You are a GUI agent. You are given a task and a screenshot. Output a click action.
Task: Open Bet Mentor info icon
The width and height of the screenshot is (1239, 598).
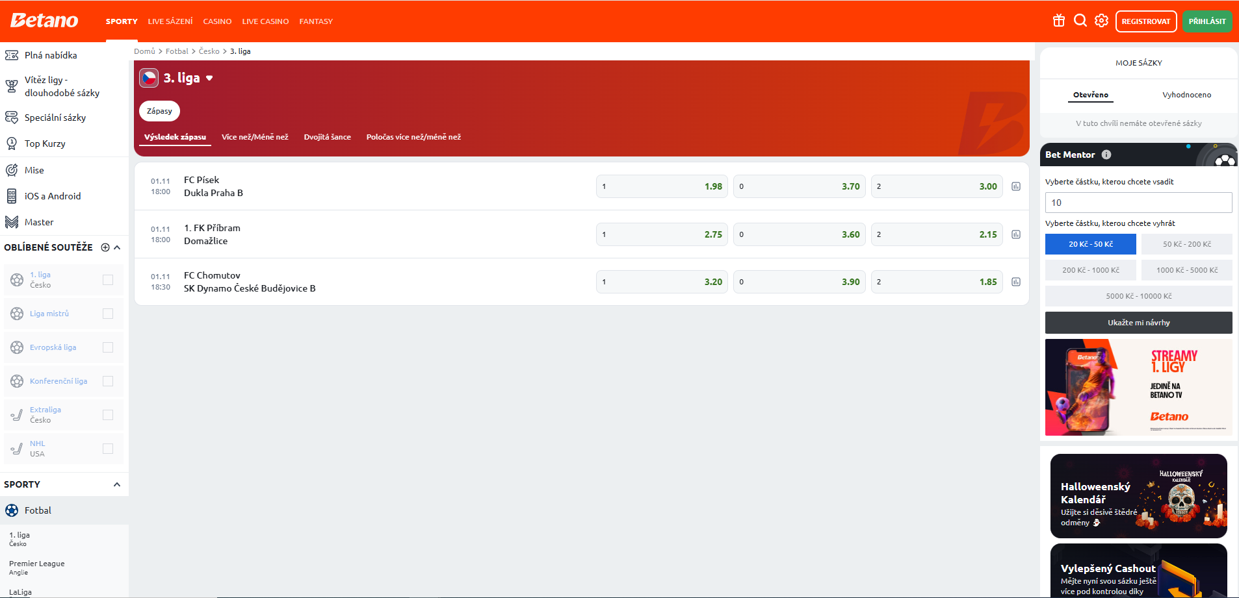1106,155
